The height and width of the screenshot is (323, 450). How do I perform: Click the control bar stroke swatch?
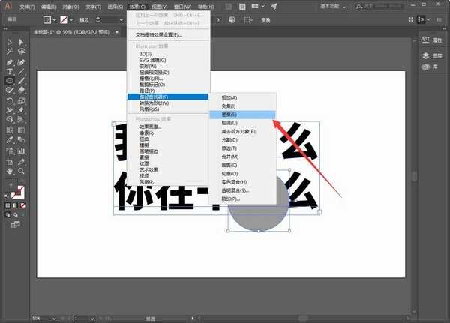point(64,20)
